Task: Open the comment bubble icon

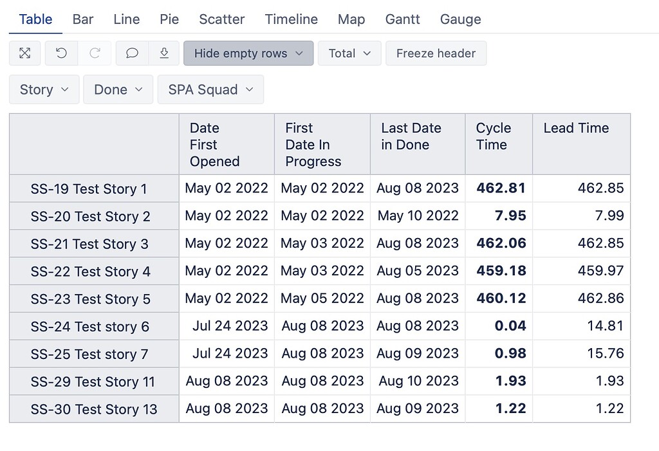Action: click(x=131, y=53)
